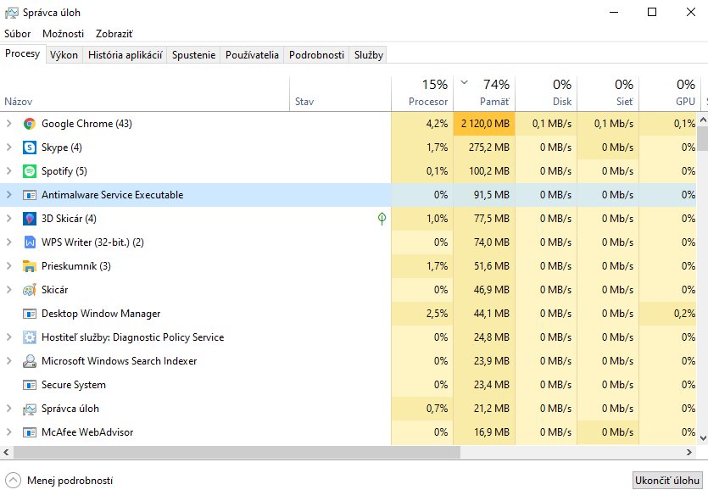Expand the Google Chrome process group

(9, 124)
